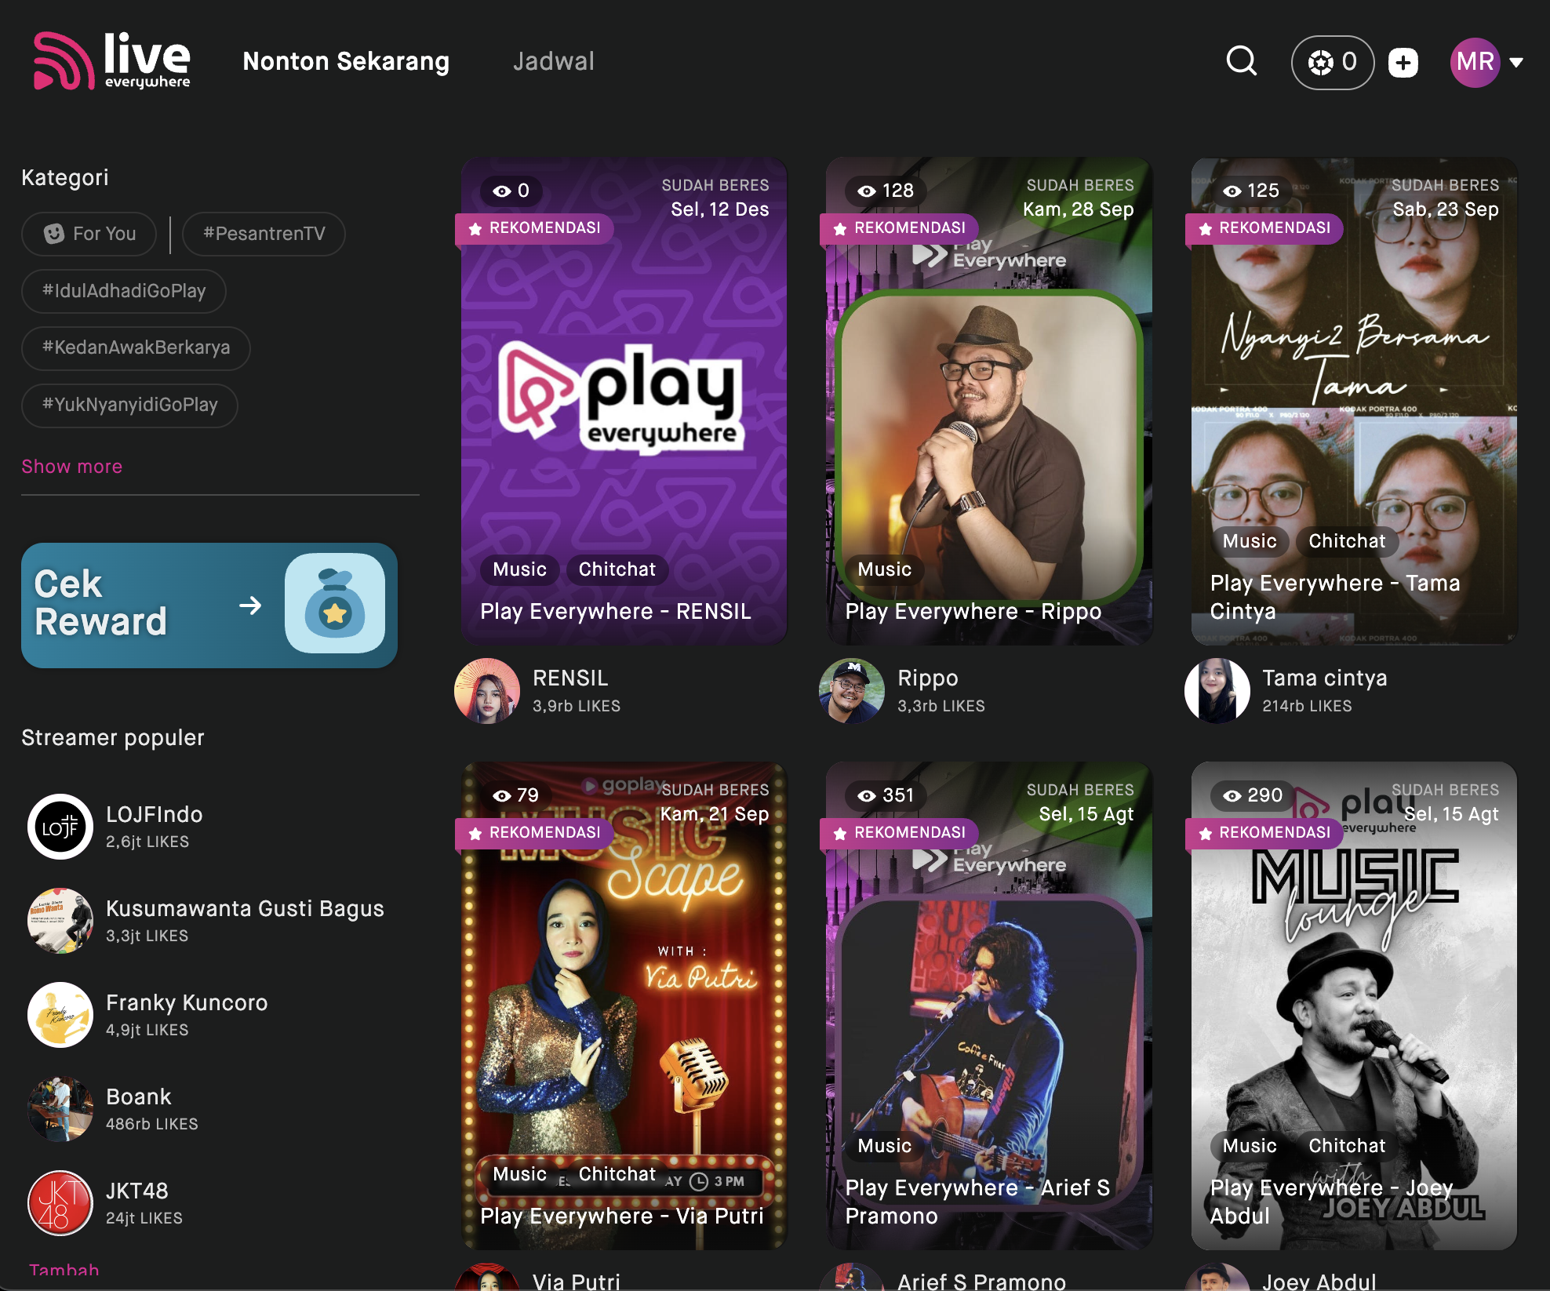
Task: Click Music tag on RENSIL card
Action: click(x=519, y=569)
